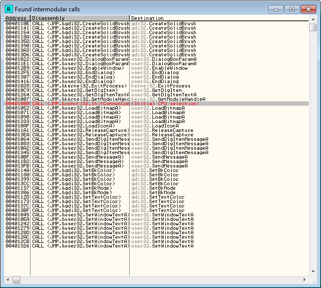Viewport: 321px width, 288px height.
Task: Select the highlighted red row 00401000
Action: tap(156, 104)
